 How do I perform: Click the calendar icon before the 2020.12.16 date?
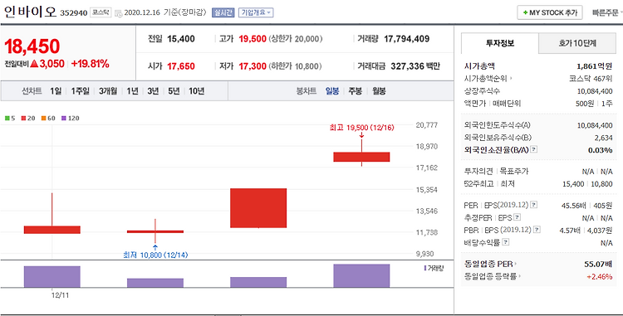119,13
